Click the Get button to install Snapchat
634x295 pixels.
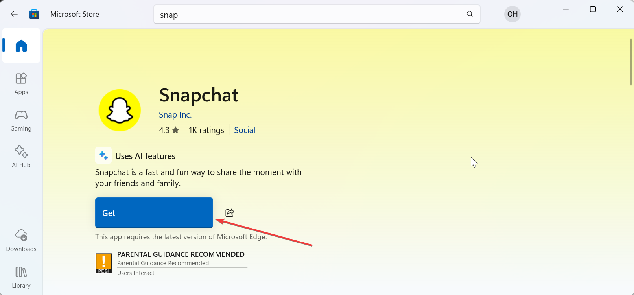154,213
